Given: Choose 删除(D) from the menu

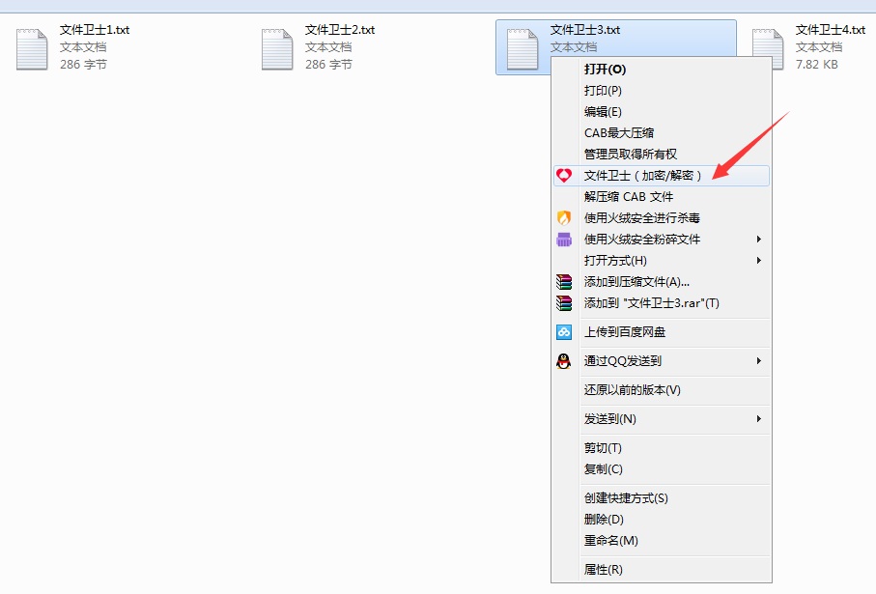Looking at the screenshot, I should click(661, 520).
